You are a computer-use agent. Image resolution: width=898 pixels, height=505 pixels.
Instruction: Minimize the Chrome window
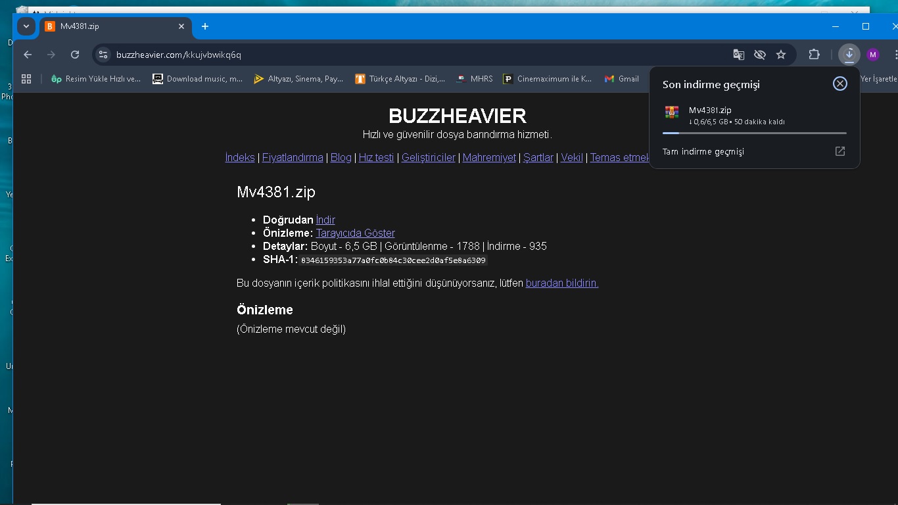click(x=836, y=26)
